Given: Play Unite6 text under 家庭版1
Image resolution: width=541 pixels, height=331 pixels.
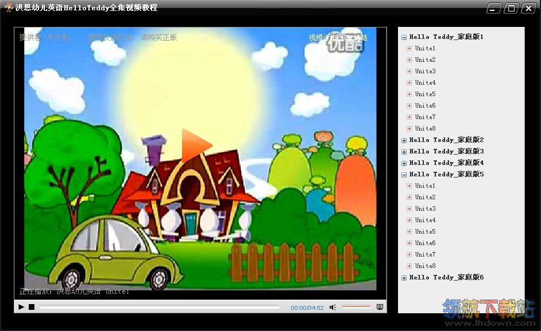Looking at the screenshot, I should [425, 105].
